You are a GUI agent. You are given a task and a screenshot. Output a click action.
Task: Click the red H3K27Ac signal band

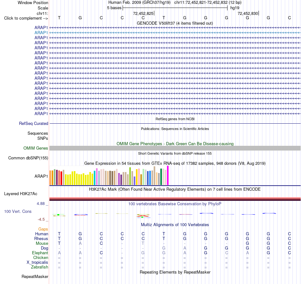click(x=175, y=198)
